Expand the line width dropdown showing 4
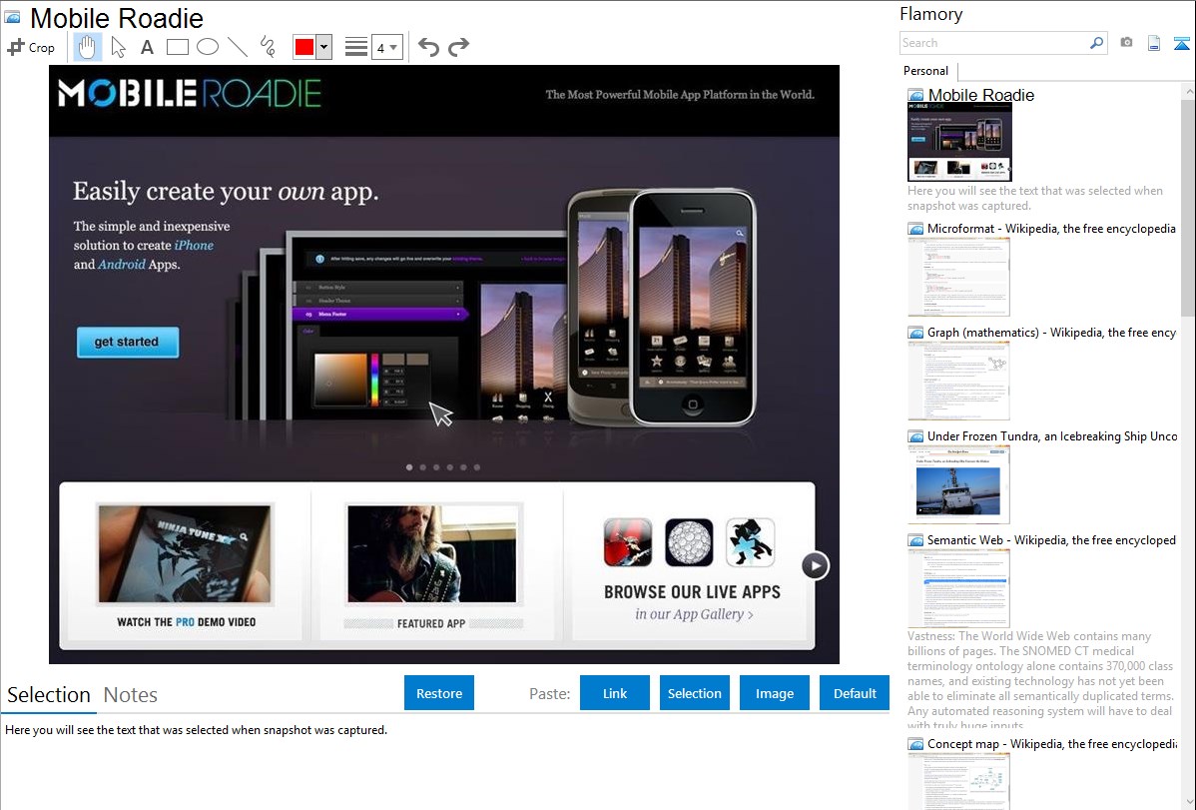The image size is (1196, 810). 386,47
